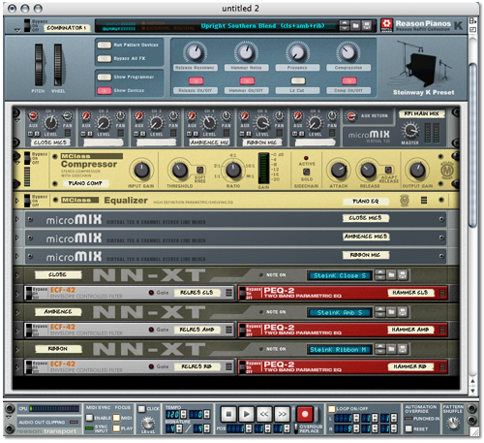Click the red Record button
This screenshot has height=443, width=484.
point(304,414)
